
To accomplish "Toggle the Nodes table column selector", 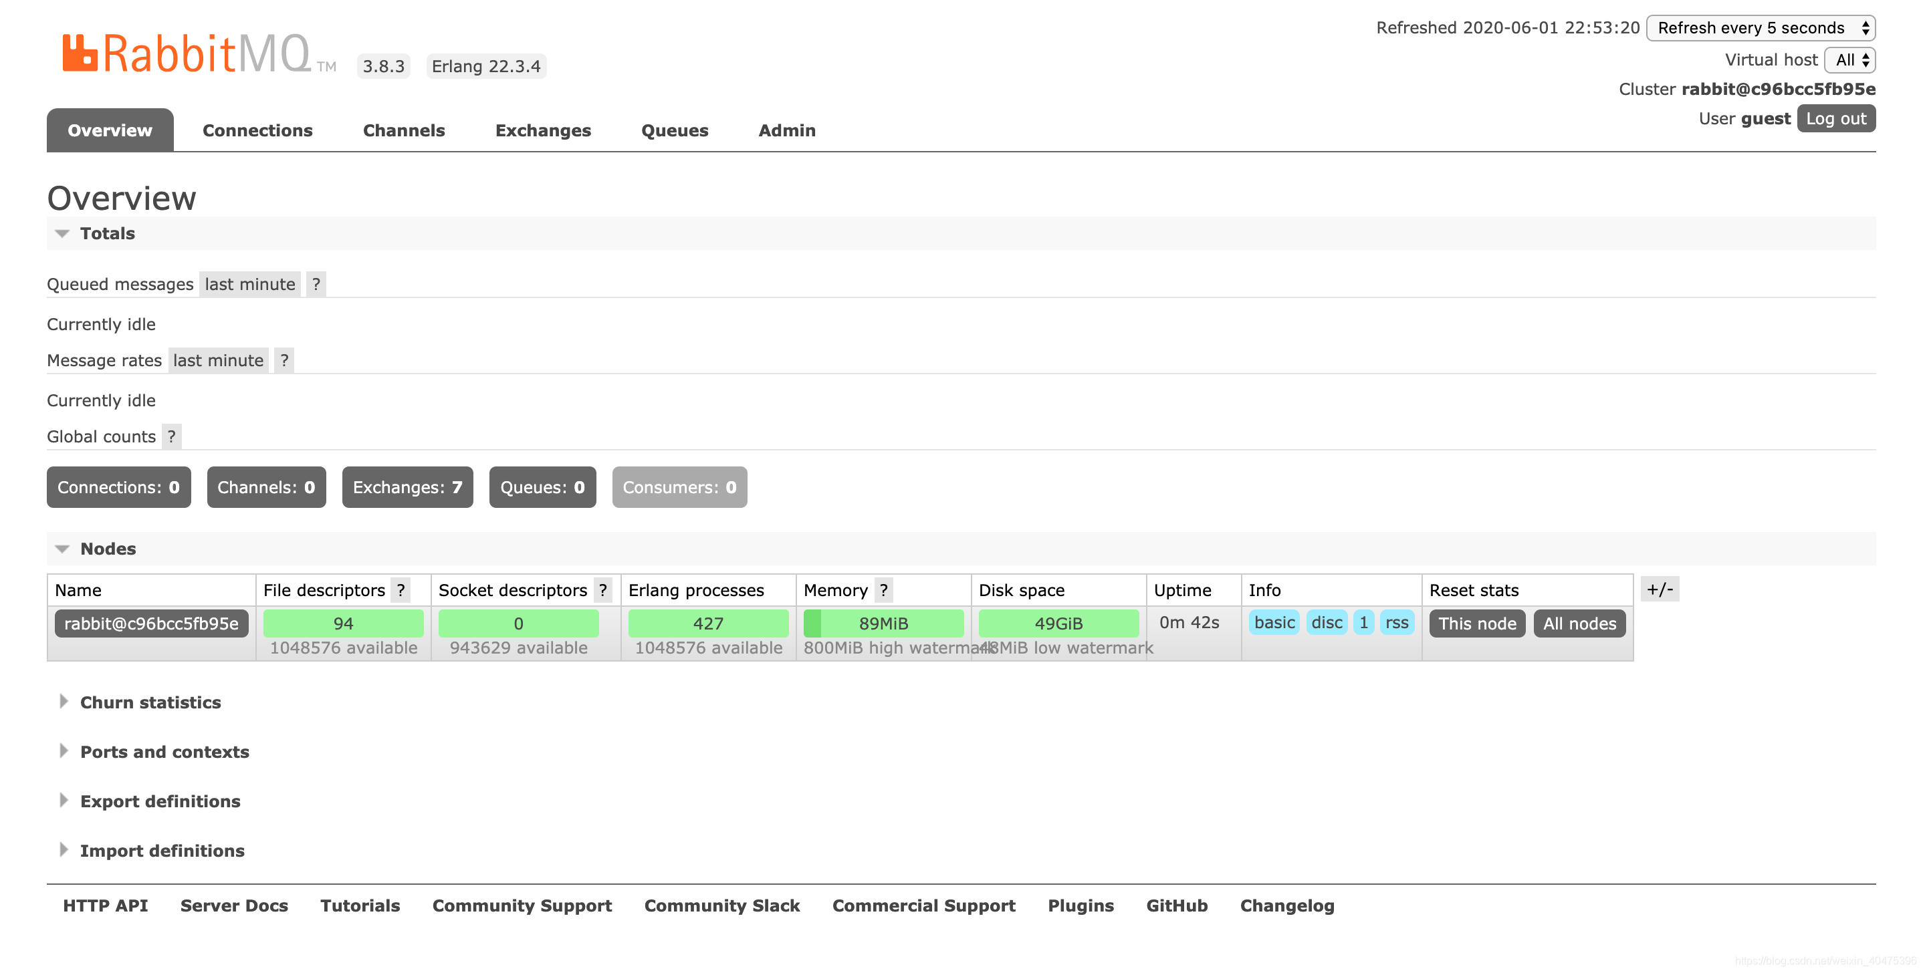I will (x=1660, y=589).
